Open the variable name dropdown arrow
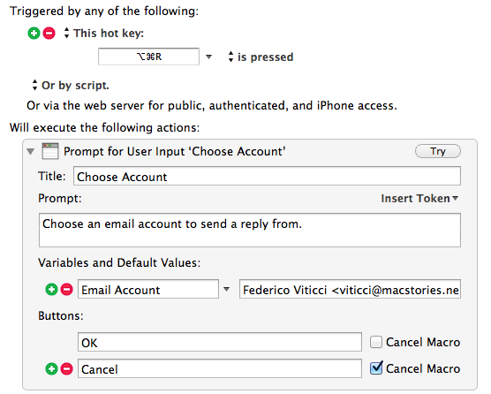The height and width of the screenshot is (394, 491). point(226,289)
